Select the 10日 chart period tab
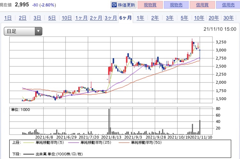 [67, 18]
